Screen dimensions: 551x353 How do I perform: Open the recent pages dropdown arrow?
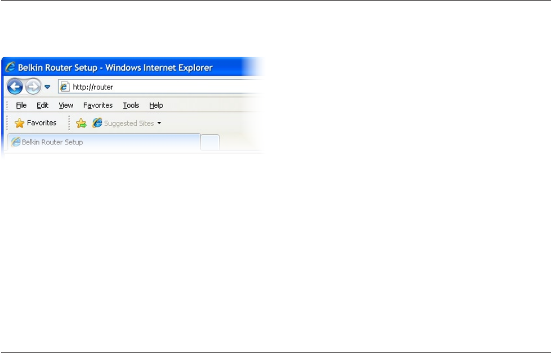pos(48,86)
